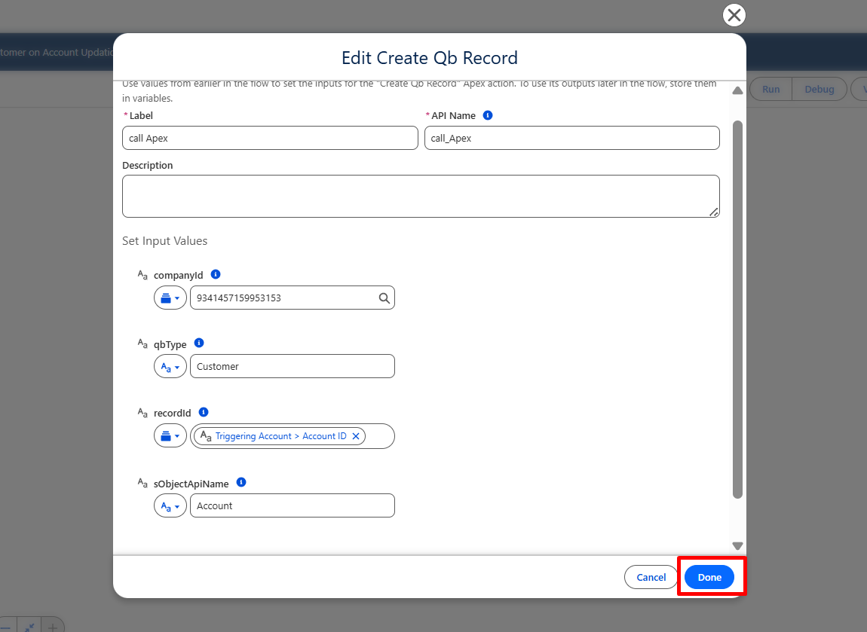Click the scrollbar up arrow in dialog
This screenshot has width=867, height=632.
[x=737, y=90]
